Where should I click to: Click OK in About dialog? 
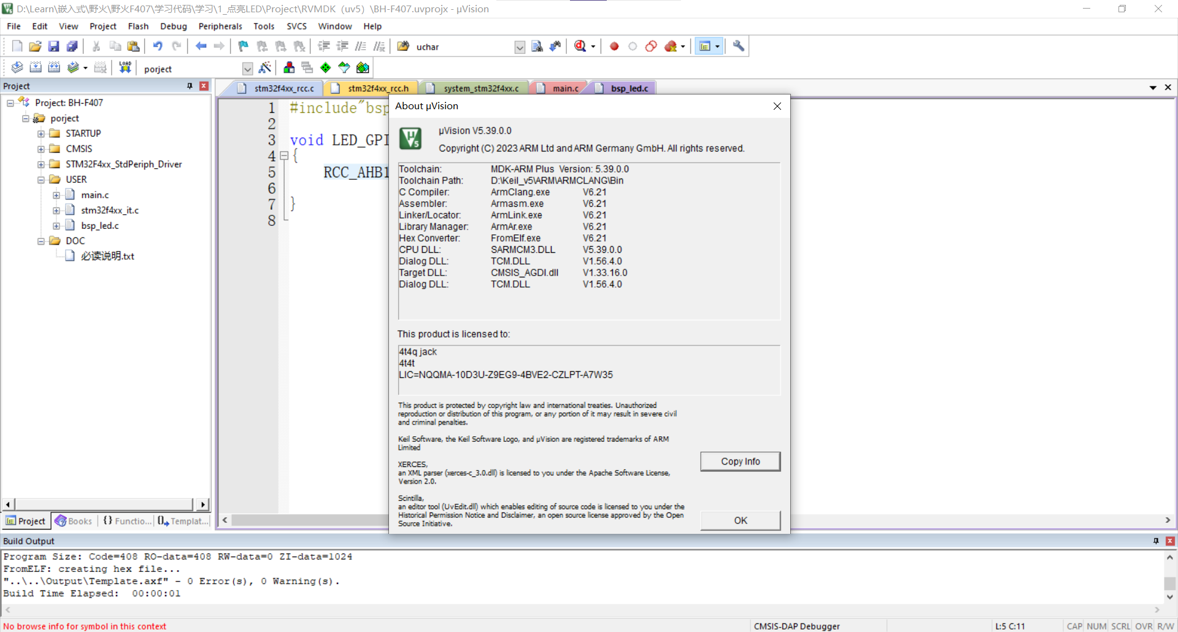741,520
